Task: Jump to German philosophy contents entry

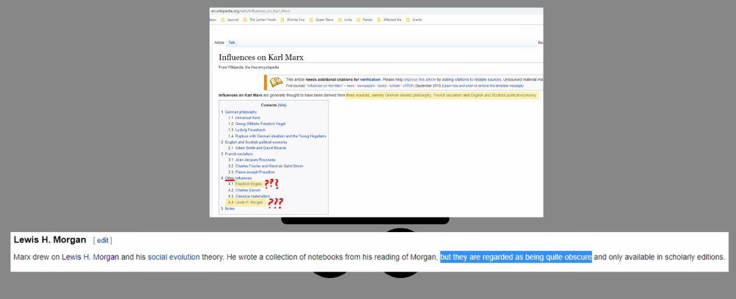Action: click(241, 112)
